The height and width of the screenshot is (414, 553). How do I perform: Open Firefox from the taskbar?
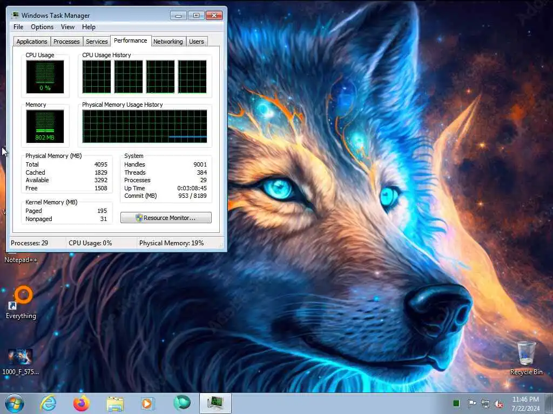(81, 403)
